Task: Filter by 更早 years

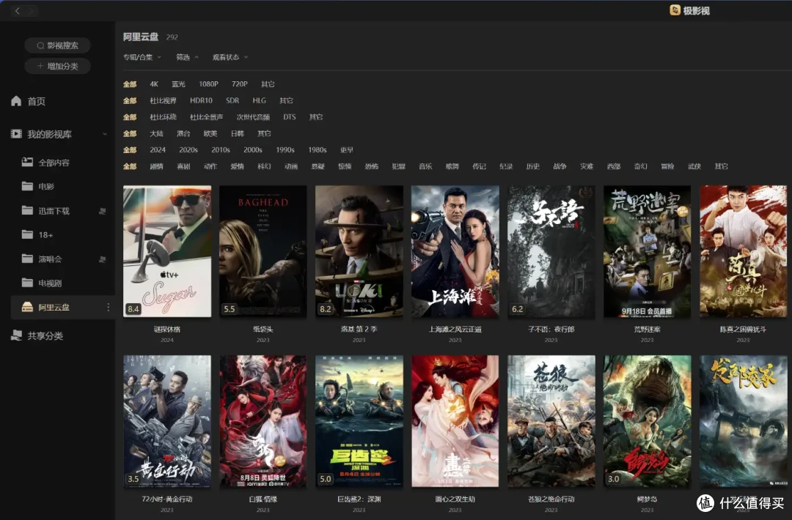Action: pos(346,150)
